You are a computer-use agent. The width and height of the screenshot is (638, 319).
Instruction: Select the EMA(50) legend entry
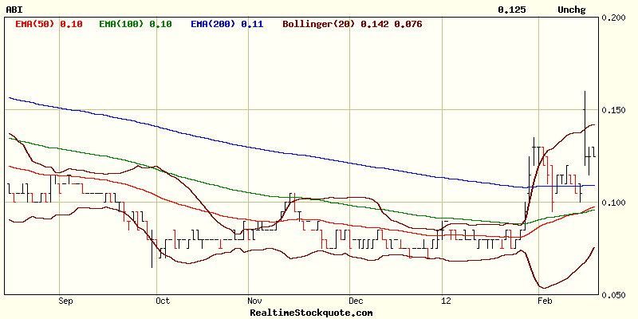[x=49, y=24]
